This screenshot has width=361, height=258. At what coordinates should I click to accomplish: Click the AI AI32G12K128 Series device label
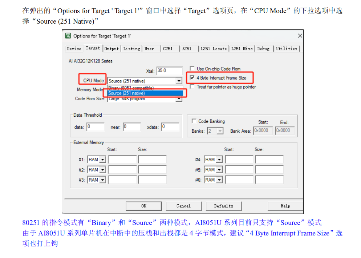[x=90, y=61]
